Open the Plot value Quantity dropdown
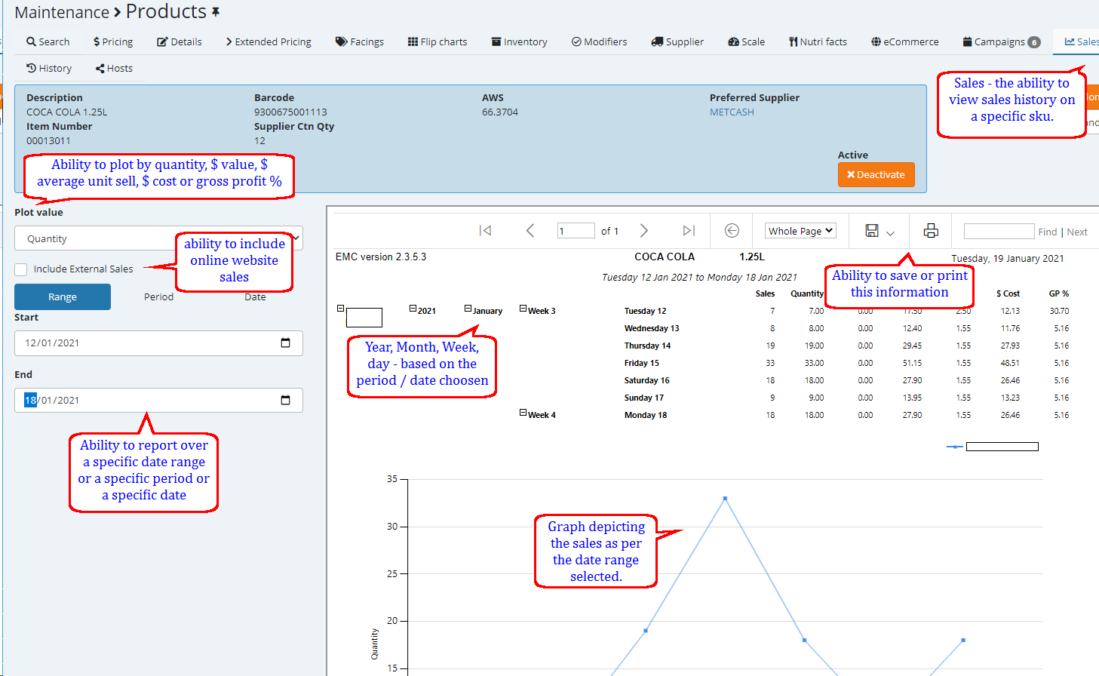 point(158,238)
